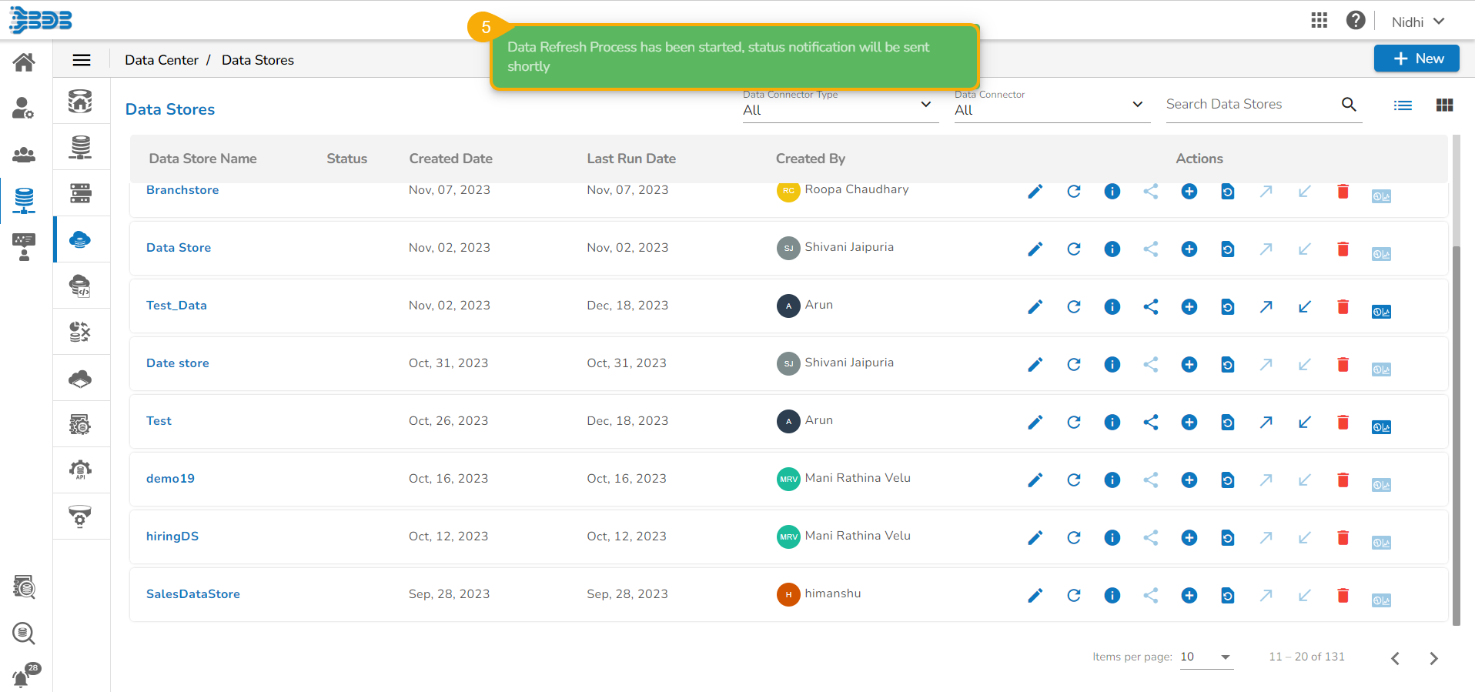Screen dimensions: 1475x692
Task: Go to Data Center breadcrumb
Action: pos(162,60)
